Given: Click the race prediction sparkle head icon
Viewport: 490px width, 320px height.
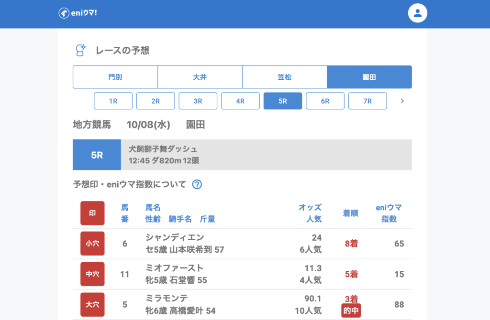Looking at the screenshot, I should pos(80,50).
